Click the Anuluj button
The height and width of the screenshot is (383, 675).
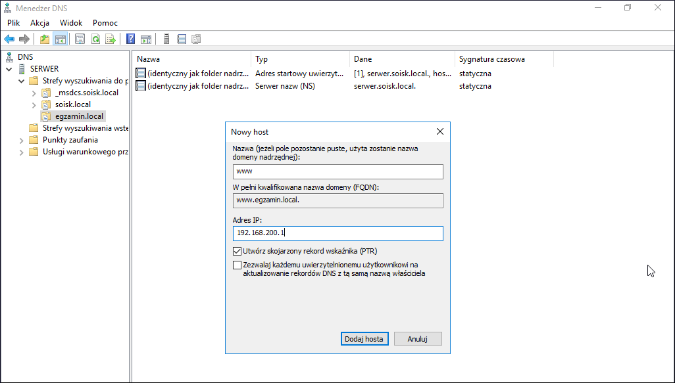pos(418,339)
